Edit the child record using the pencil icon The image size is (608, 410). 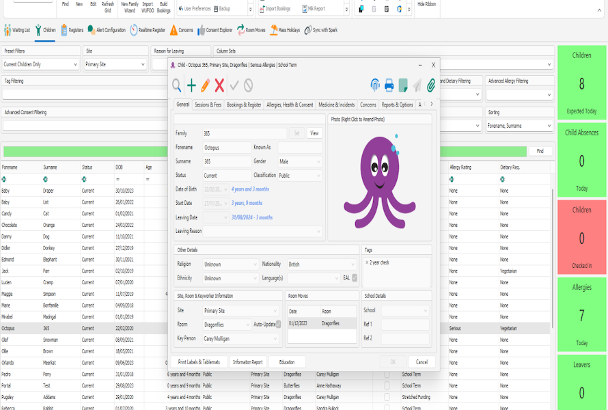coord(206,85)
